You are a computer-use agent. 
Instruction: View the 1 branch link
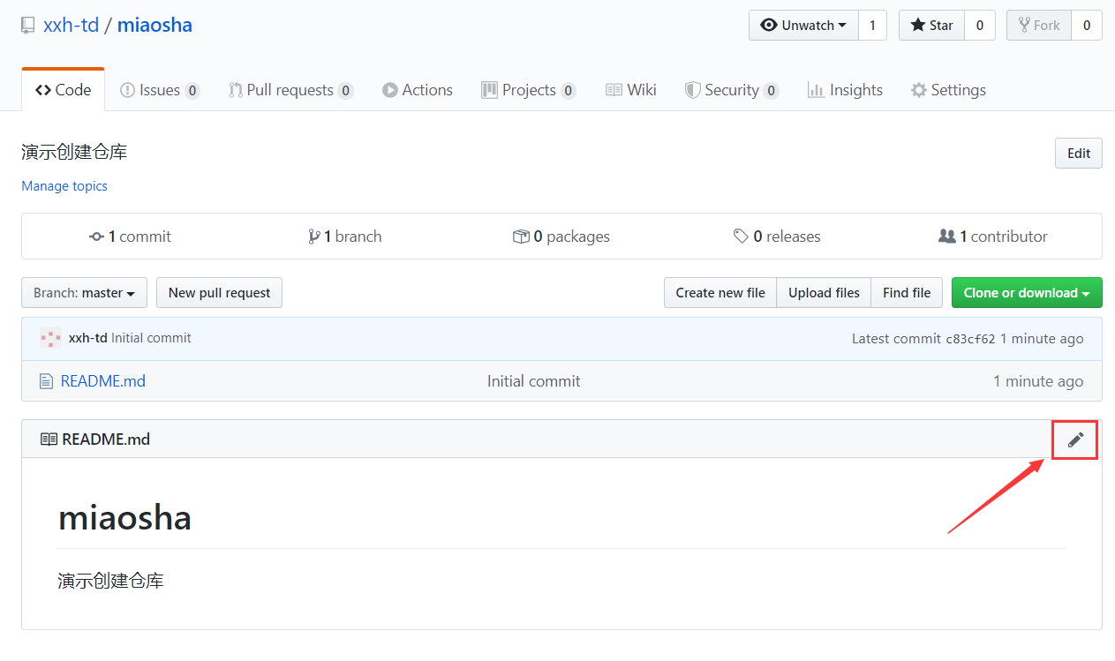point(344,237)
